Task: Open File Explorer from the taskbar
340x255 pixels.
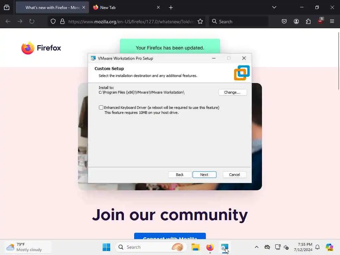Action: pos(196,247)
